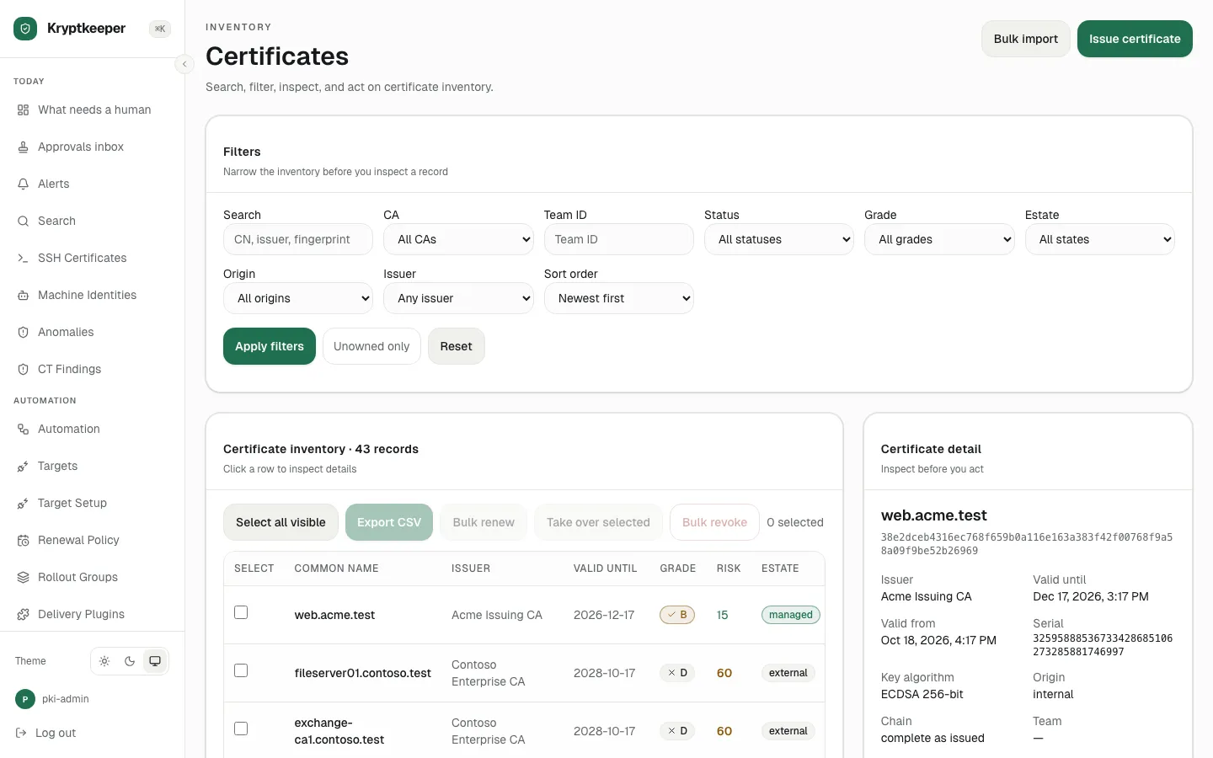1213x758 pixels.
Task: Collapse sidebar with the chevron icon
Action: coord(184,64)
